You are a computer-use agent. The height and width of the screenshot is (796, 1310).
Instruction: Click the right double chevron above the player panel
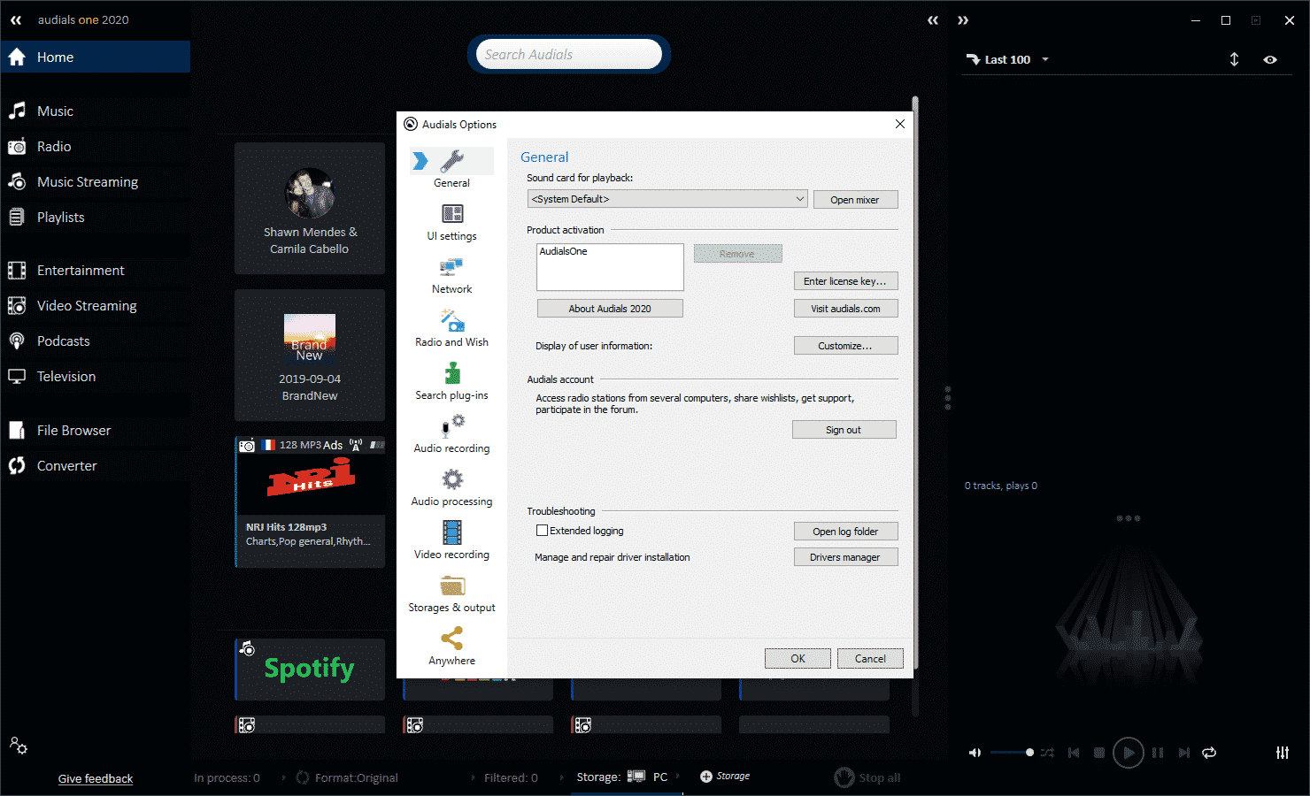click(963, 20)
